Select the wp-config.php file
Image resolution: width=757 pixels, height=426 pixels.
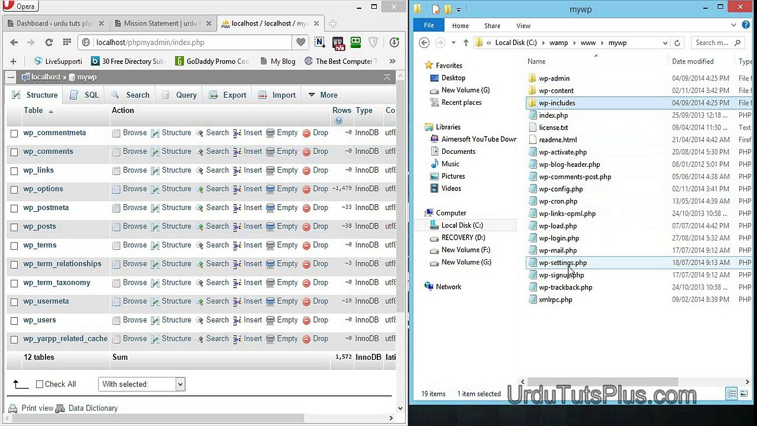pyautogui.click(x=561, y=189)
